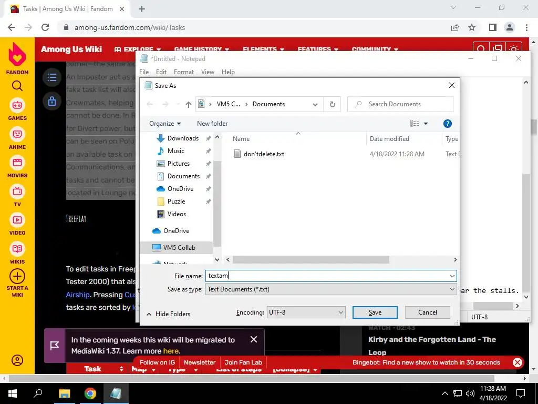Open Windows Start menu
Screen dimensions: 538x404
(x=13, y=393)
